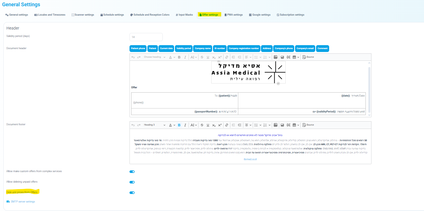Viewport: 424px width, 211px height.
Task: Toggle Allow make custom offers from complex services
Action: click(132, 172)
